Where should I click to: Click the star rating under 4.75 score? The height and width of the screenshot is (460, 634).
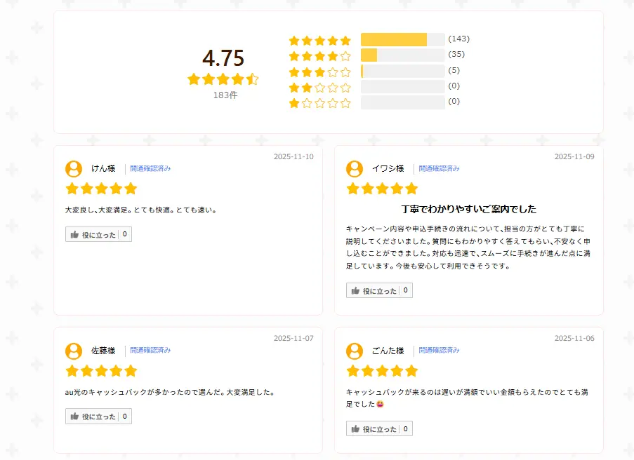pos(223,79)
